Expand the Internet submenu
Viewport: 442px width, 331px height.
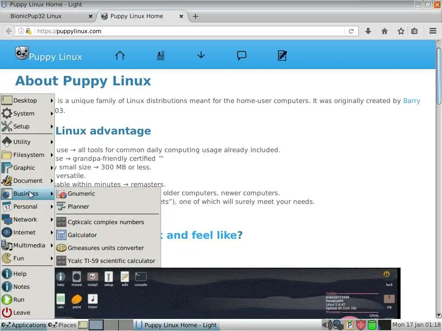[27, 232]
